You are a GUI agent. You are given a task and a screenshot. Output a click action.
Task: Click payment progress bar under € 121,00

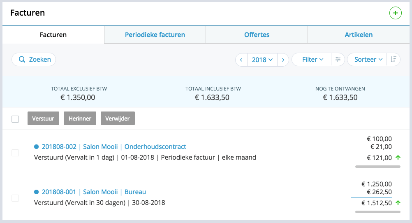pos(377,167)
